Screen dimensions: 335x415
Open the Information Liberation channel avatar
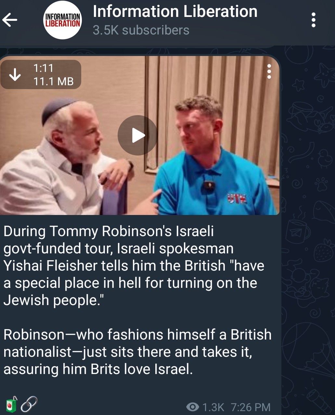click(62, 20)
